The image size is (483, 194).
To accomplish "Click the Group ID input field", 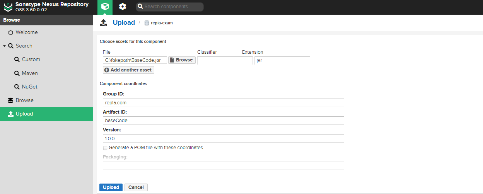I will 223,103.
